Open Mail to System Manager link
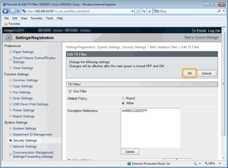 tap(202, 37)
